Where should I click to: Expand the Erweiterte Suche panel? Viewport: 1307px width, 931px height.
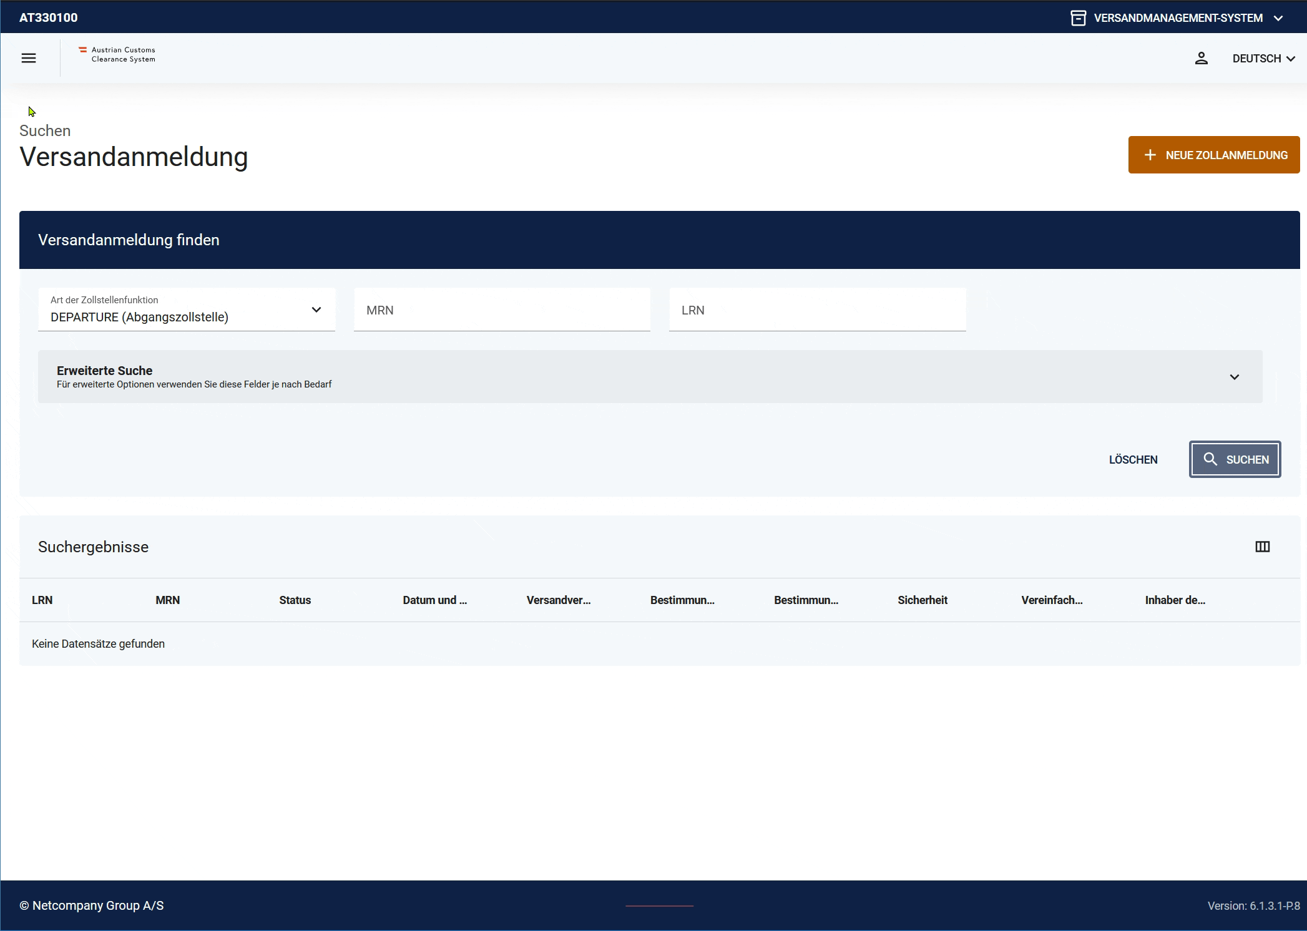(649, 377)
